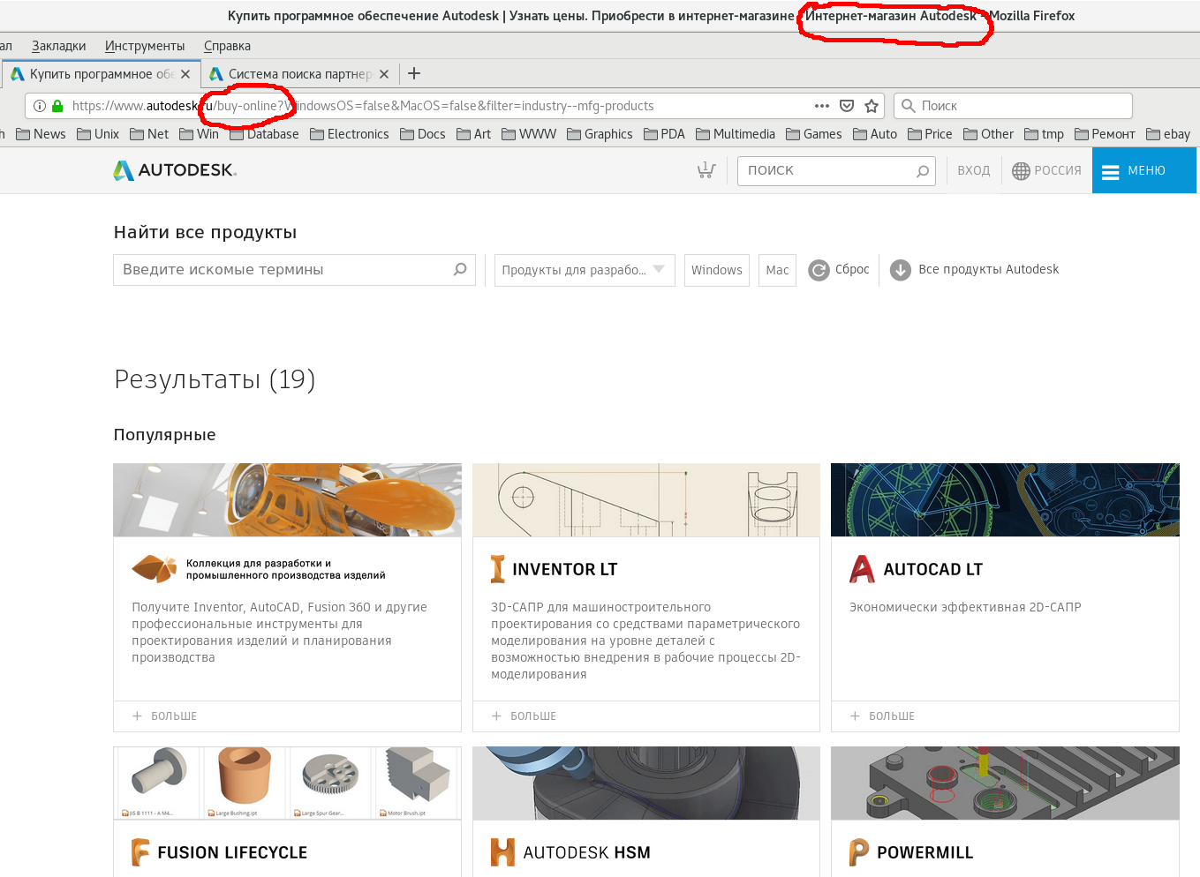This screenshot has height=877, width=1200.
Task: Click the Сброс reset circular arrow icon
Action: pos(819,270)
